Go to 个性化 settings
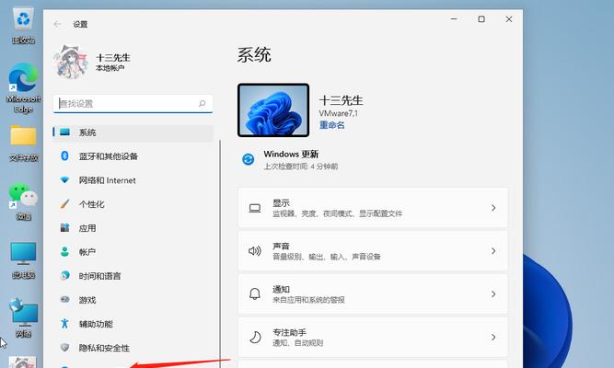 133,204
